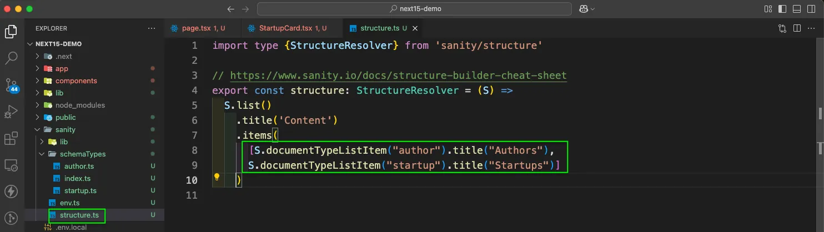Click line number 1 in the gutter
Screen dimensions: 824x232
click(194, 46)
